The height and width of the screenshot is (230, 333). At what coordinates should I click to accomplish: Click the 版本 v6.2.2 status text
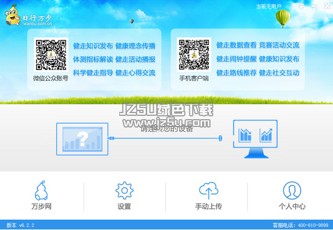pyautogui.click(x=21, y=225)
